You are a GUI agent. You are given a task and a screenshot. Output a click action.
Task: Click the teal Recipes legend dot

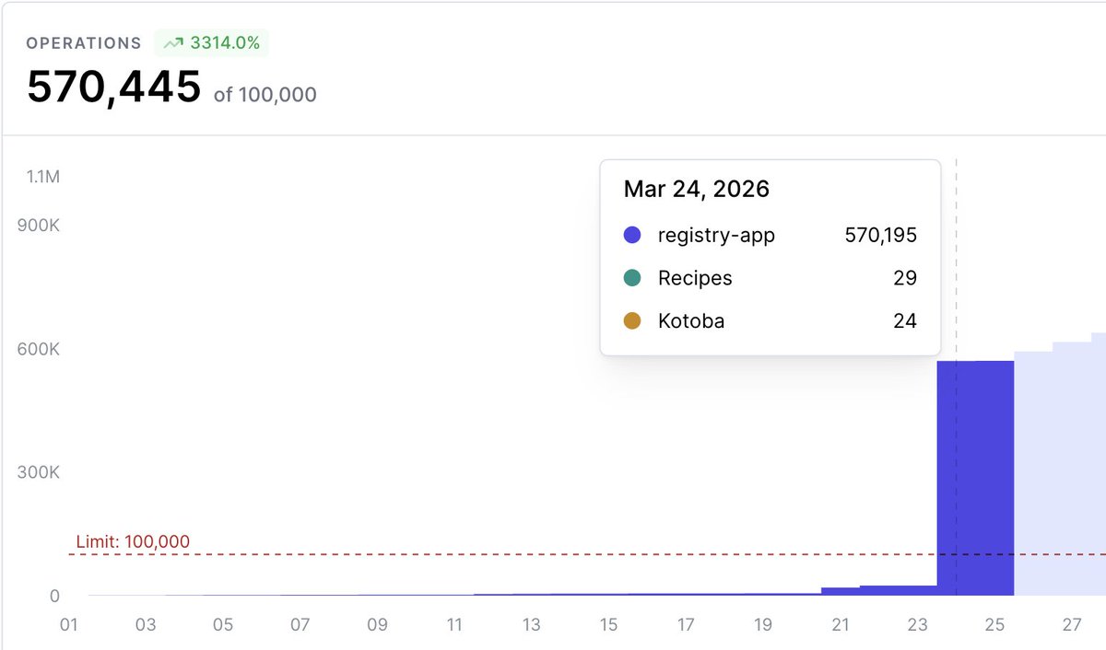click(632, 278)
